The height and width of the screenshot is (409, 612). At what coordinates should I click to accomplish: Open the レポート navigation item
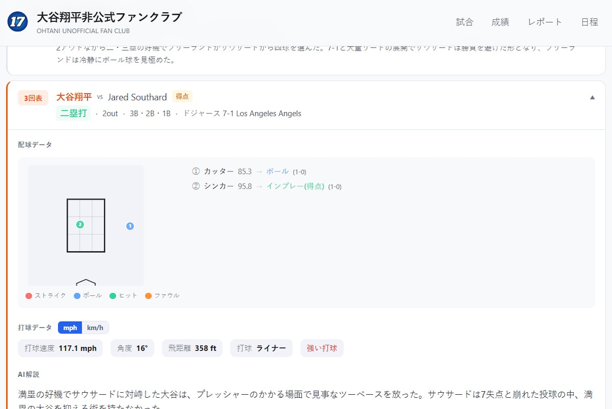545,22
